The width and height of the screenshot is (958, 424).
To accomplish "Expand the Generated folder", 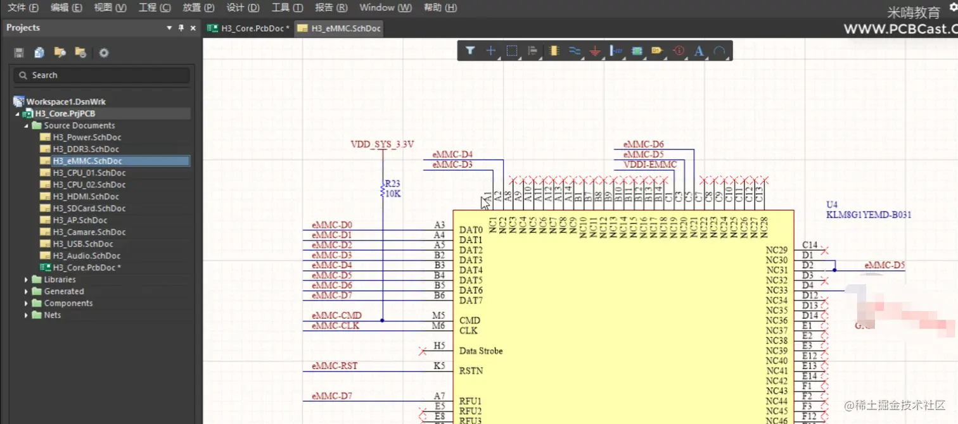I will 26,291.
